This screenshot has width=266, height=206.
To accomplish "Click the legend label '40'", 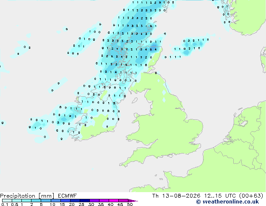I will (110, 204).
